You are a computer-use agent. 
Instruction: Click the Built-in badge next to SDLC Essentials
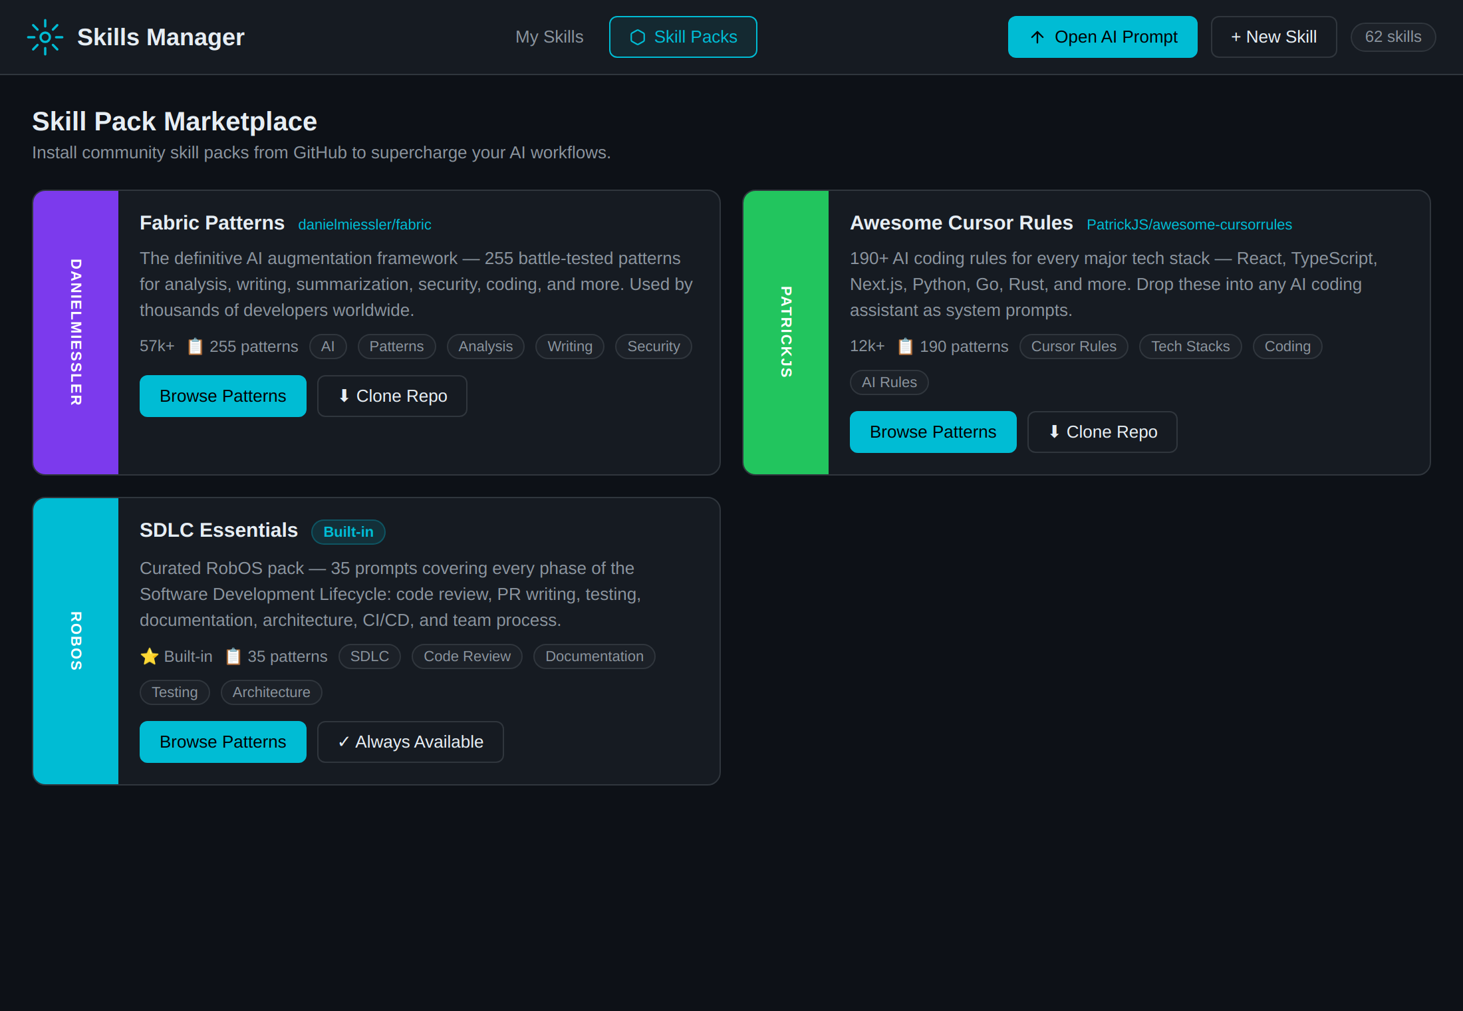tap(348, 532)
